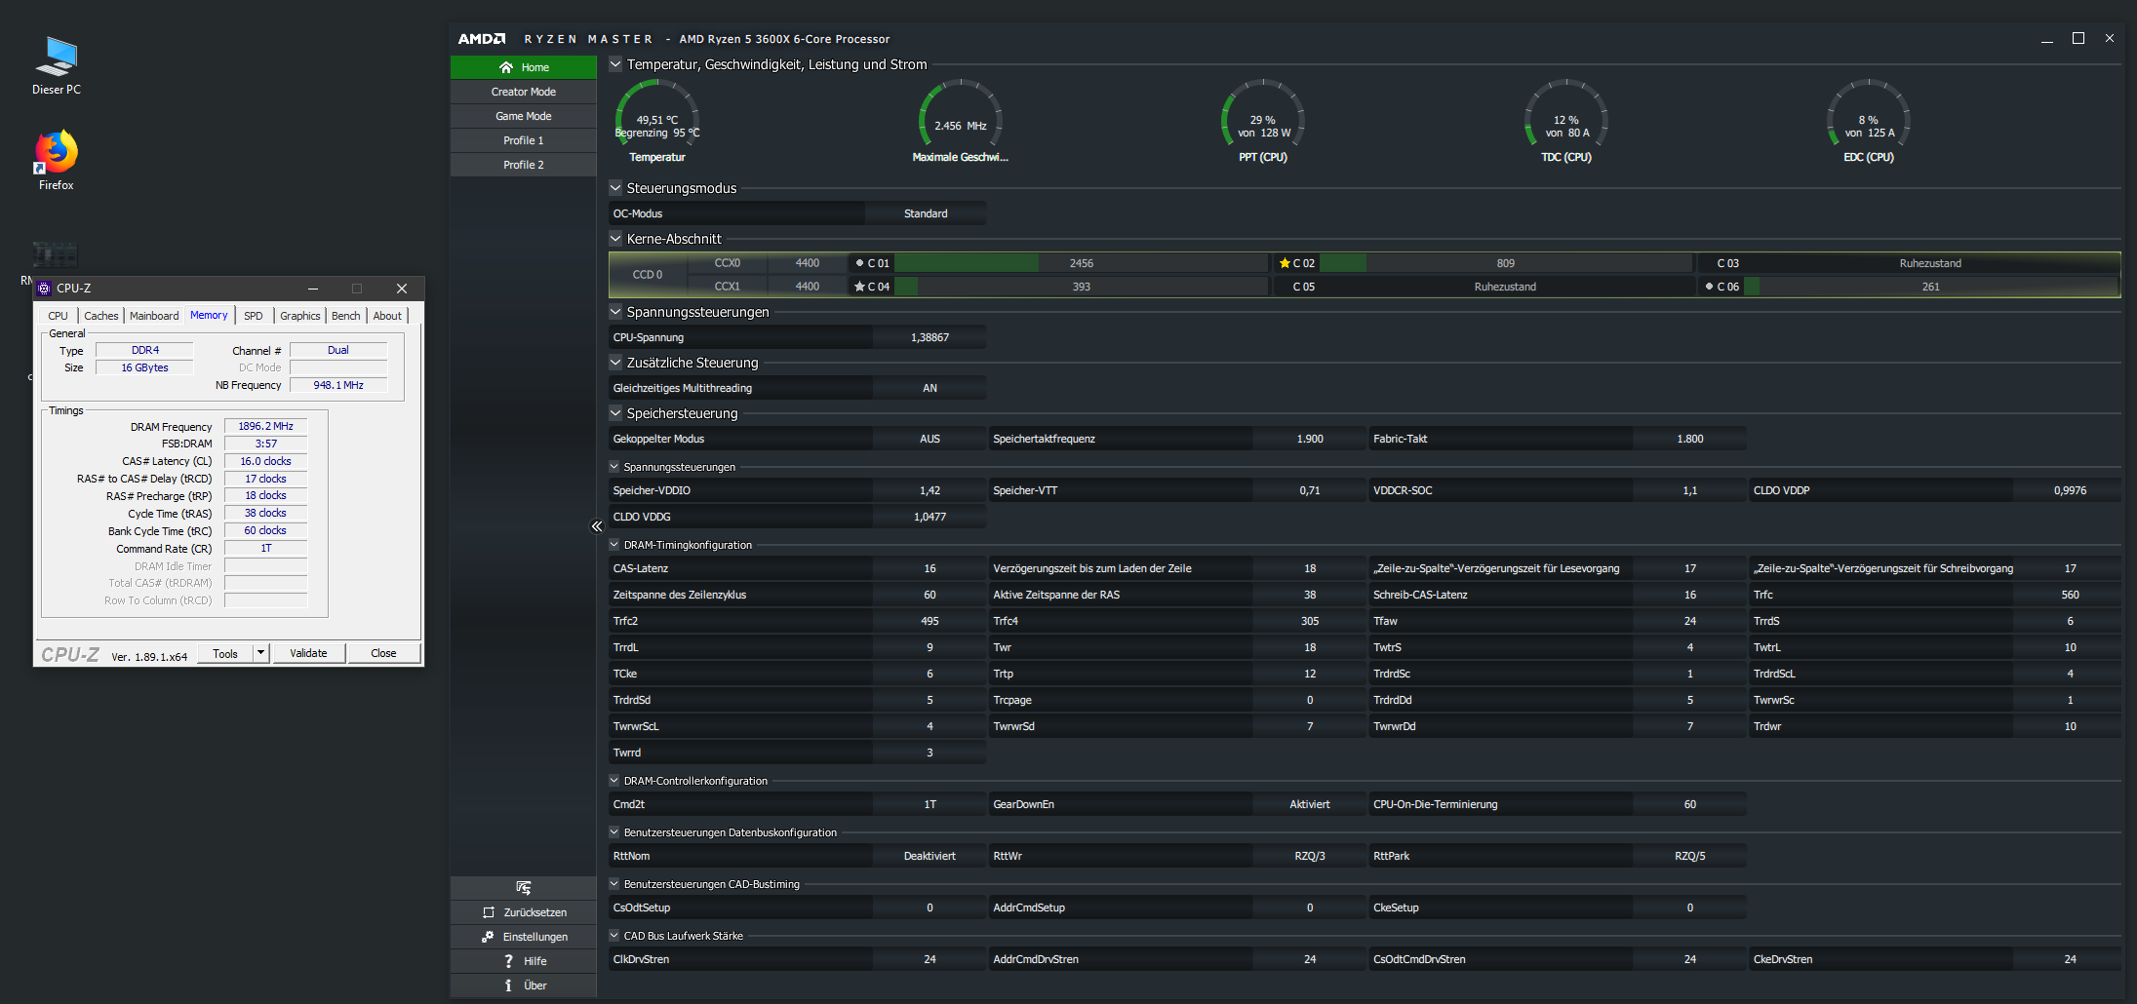Collapse sidebar with double chevron arrow
This screenshot has height=1004, width=2137.
click(597, 526)
